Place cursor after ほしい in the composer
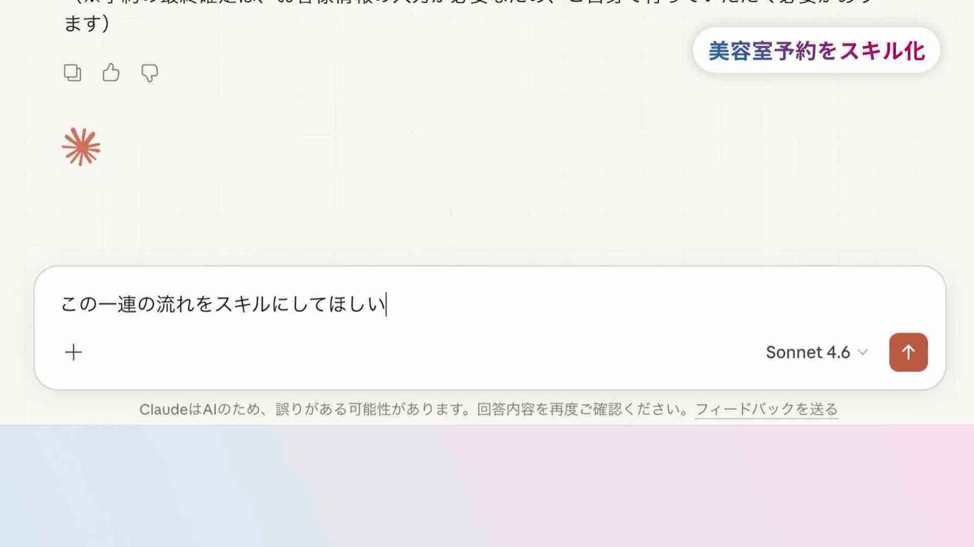 (386, 304)
